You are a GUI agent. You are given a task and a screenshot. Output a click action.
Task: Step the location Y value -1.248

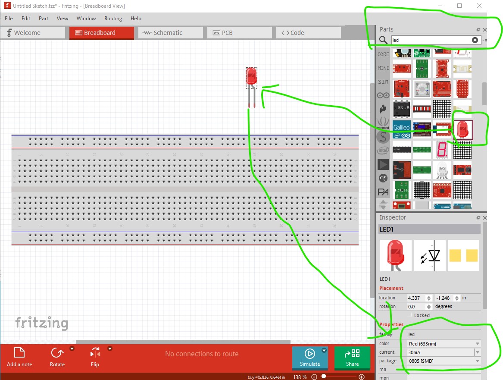coord(457,298)
